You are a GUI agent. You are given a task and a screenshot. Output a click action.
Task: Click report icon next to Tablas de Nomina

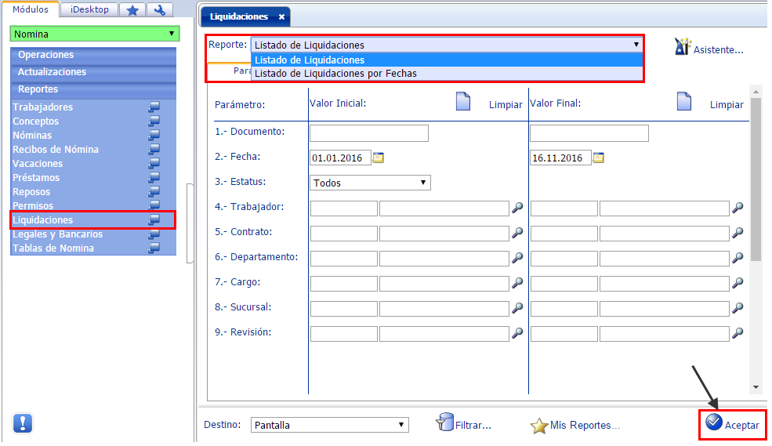tap(154, 248)
